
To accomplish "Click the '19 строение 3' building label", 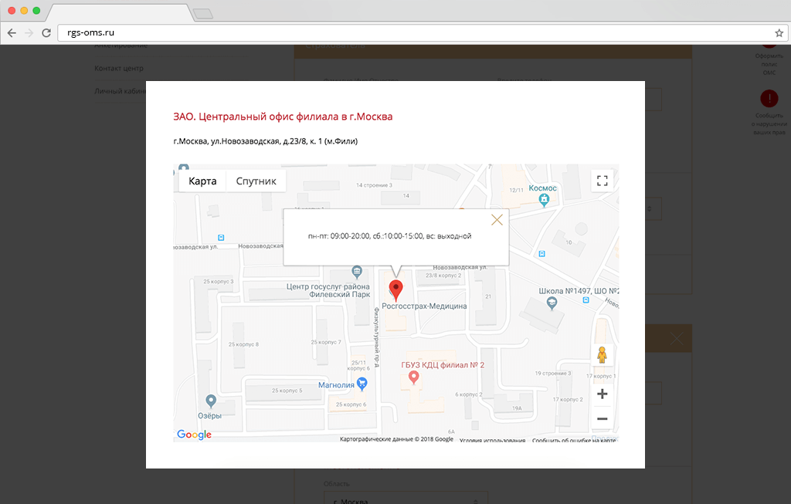I will pyautogui.click(x=553, y=374).
